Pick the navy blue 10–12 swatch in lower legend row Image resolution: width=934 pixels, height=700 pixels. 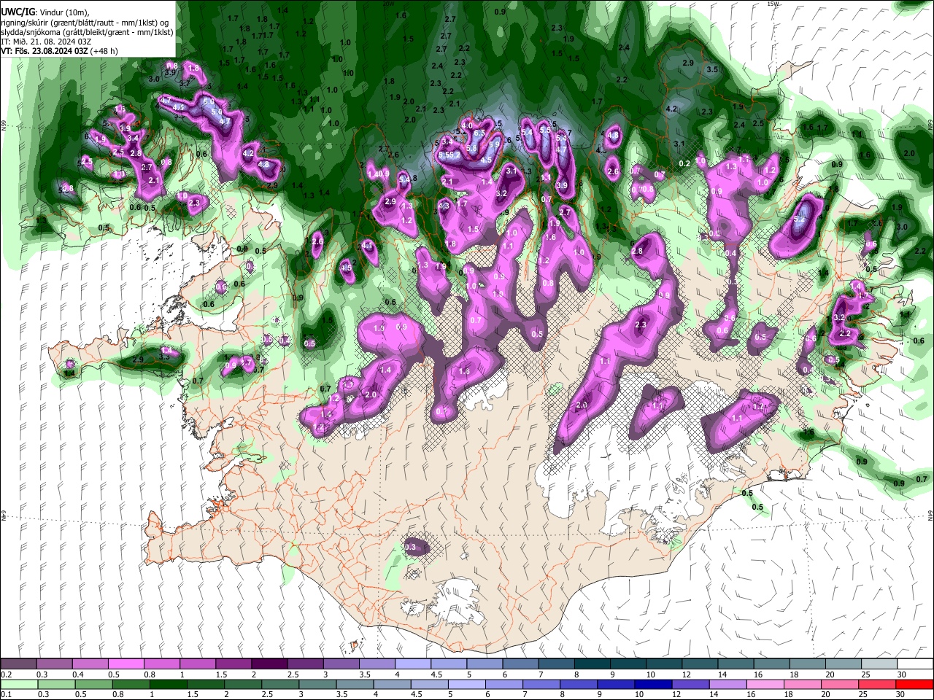653,684
